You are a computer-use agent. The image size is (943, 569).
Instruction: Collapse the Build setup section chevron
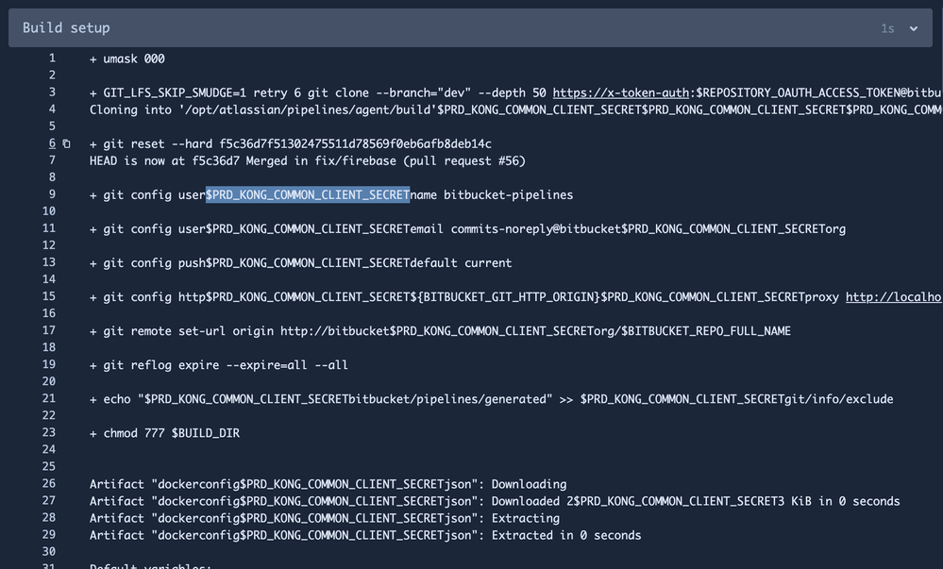click(913, 28)
